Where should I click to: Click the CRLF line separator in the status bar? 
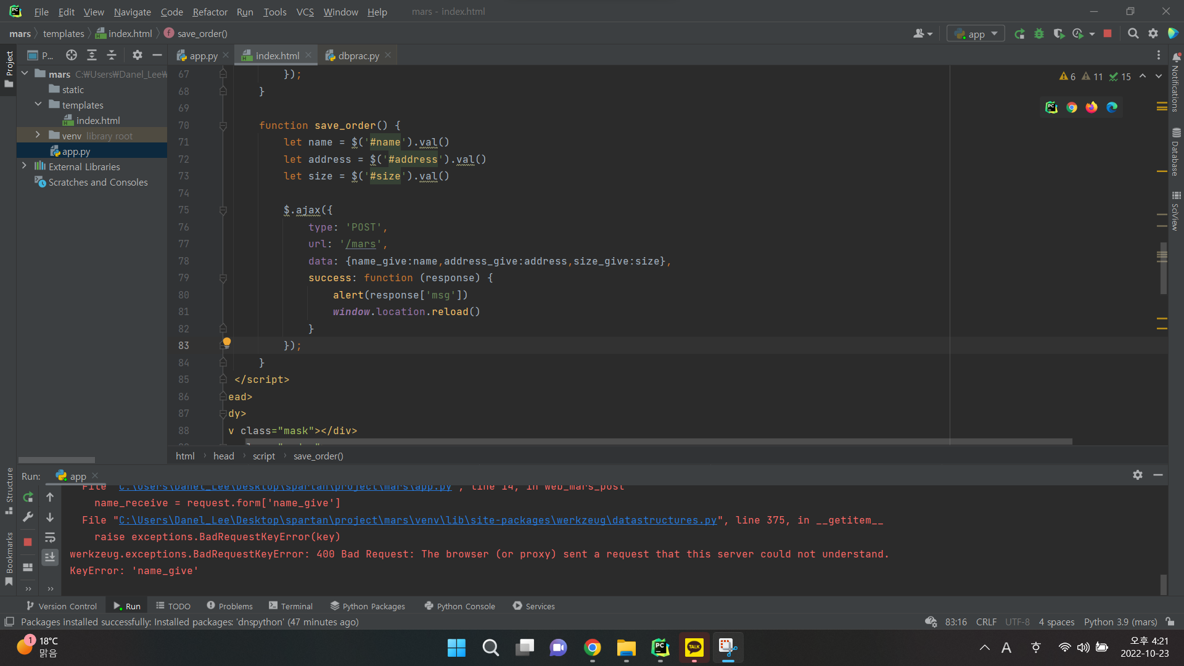(986, 622)
